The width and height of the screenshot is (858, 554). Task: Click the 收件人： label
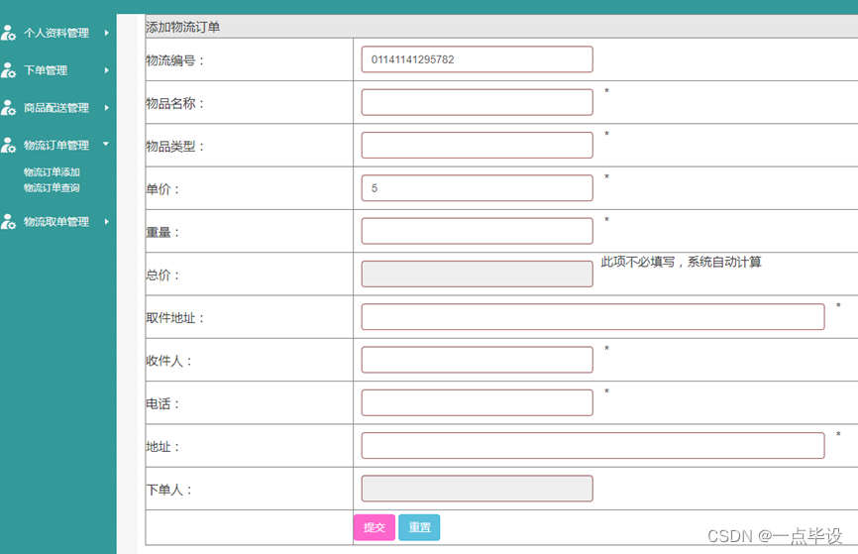point(169,361)
